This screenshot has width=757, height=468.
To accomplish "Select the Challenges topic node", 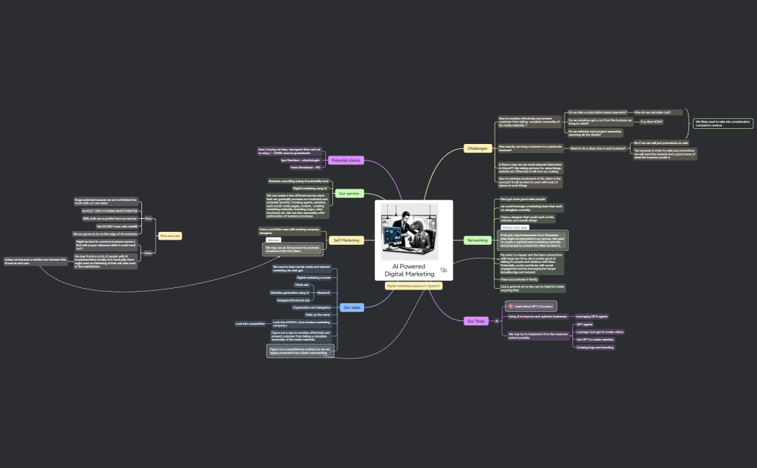I will tap(477, 148).
